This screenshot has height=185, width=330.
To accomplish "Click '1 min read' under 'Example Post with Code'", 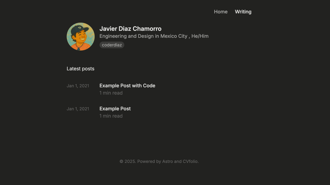I will 111,93.
